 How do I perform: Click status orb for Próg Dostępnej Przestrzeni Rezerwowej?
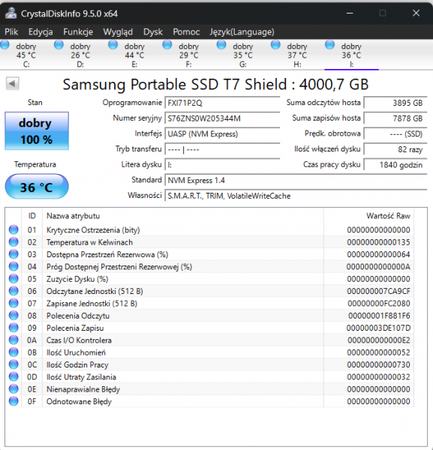tap(14, 266)
